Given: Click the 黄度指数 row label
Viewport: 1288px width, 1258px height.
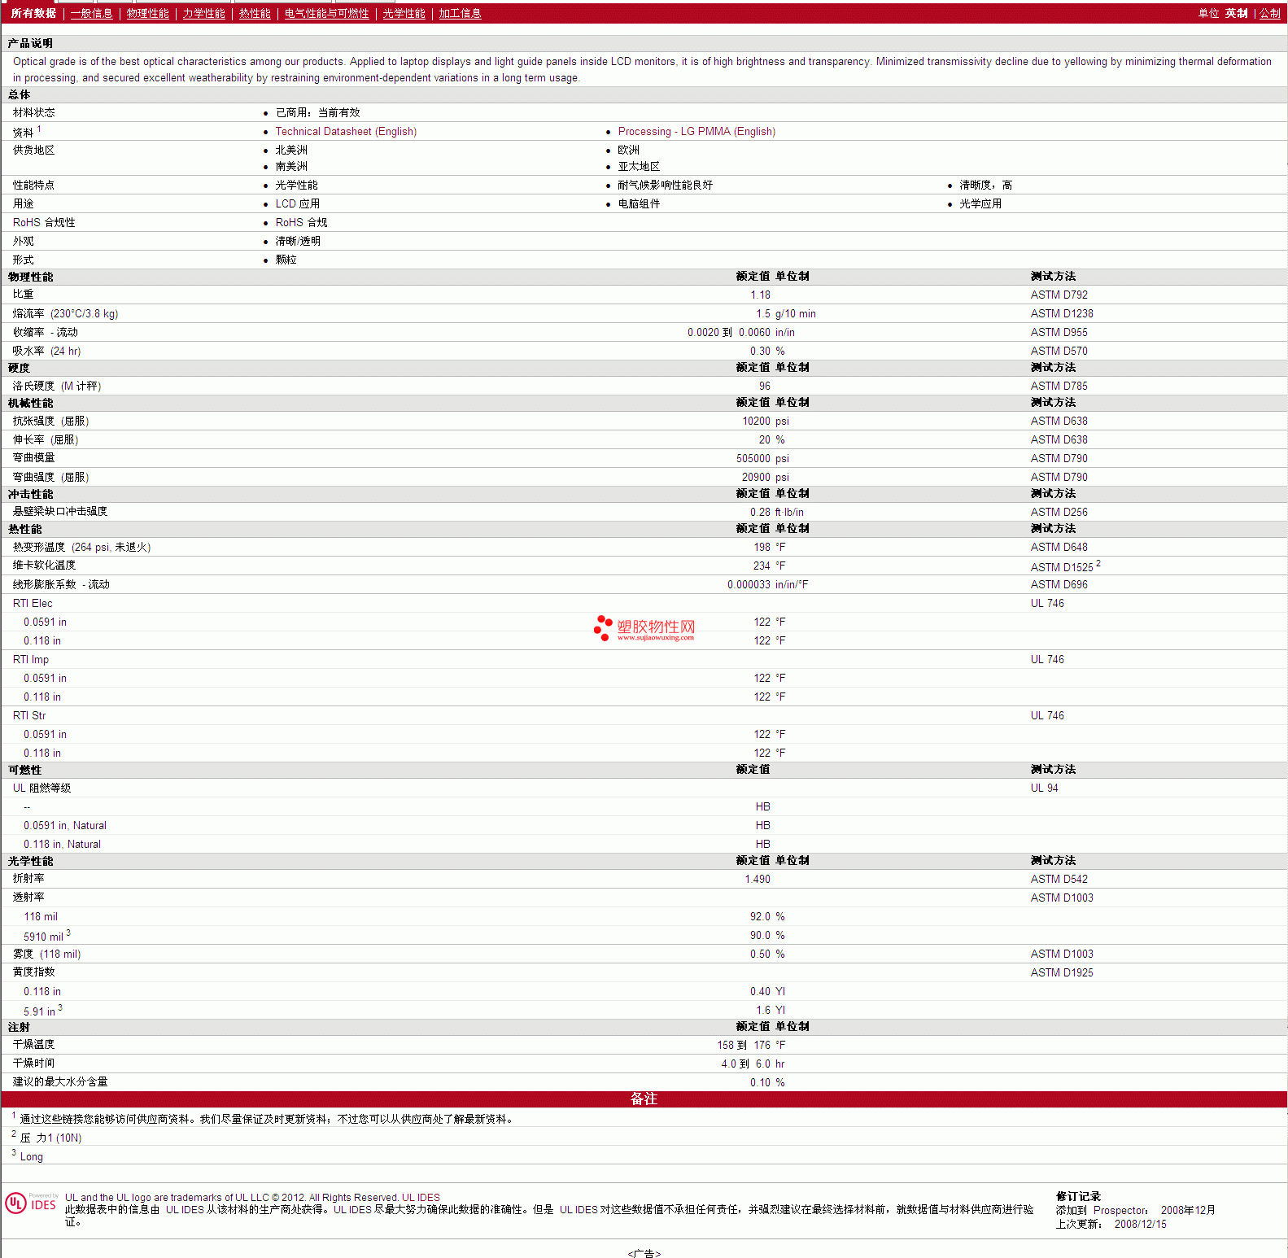Looking at the screenshot, I should coord(33,972).
